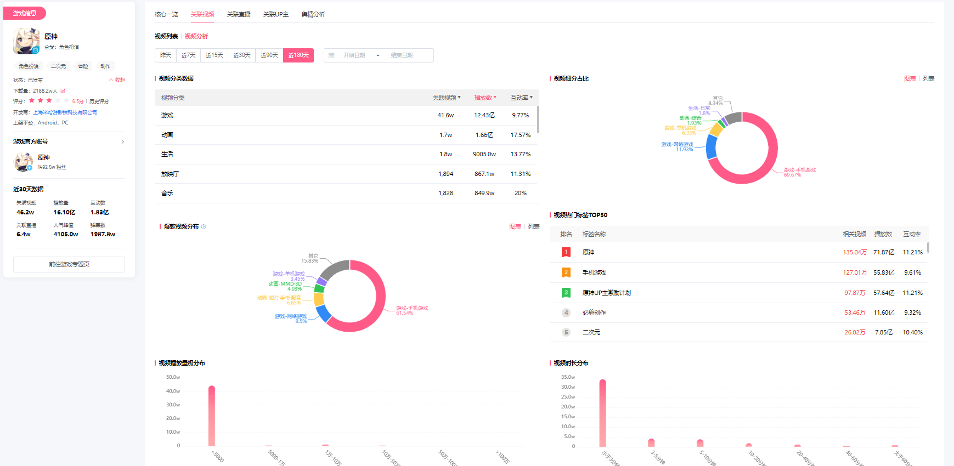954x466 pixels.
Task: Open the 关联视频 tab
Action: click(202, 14)
